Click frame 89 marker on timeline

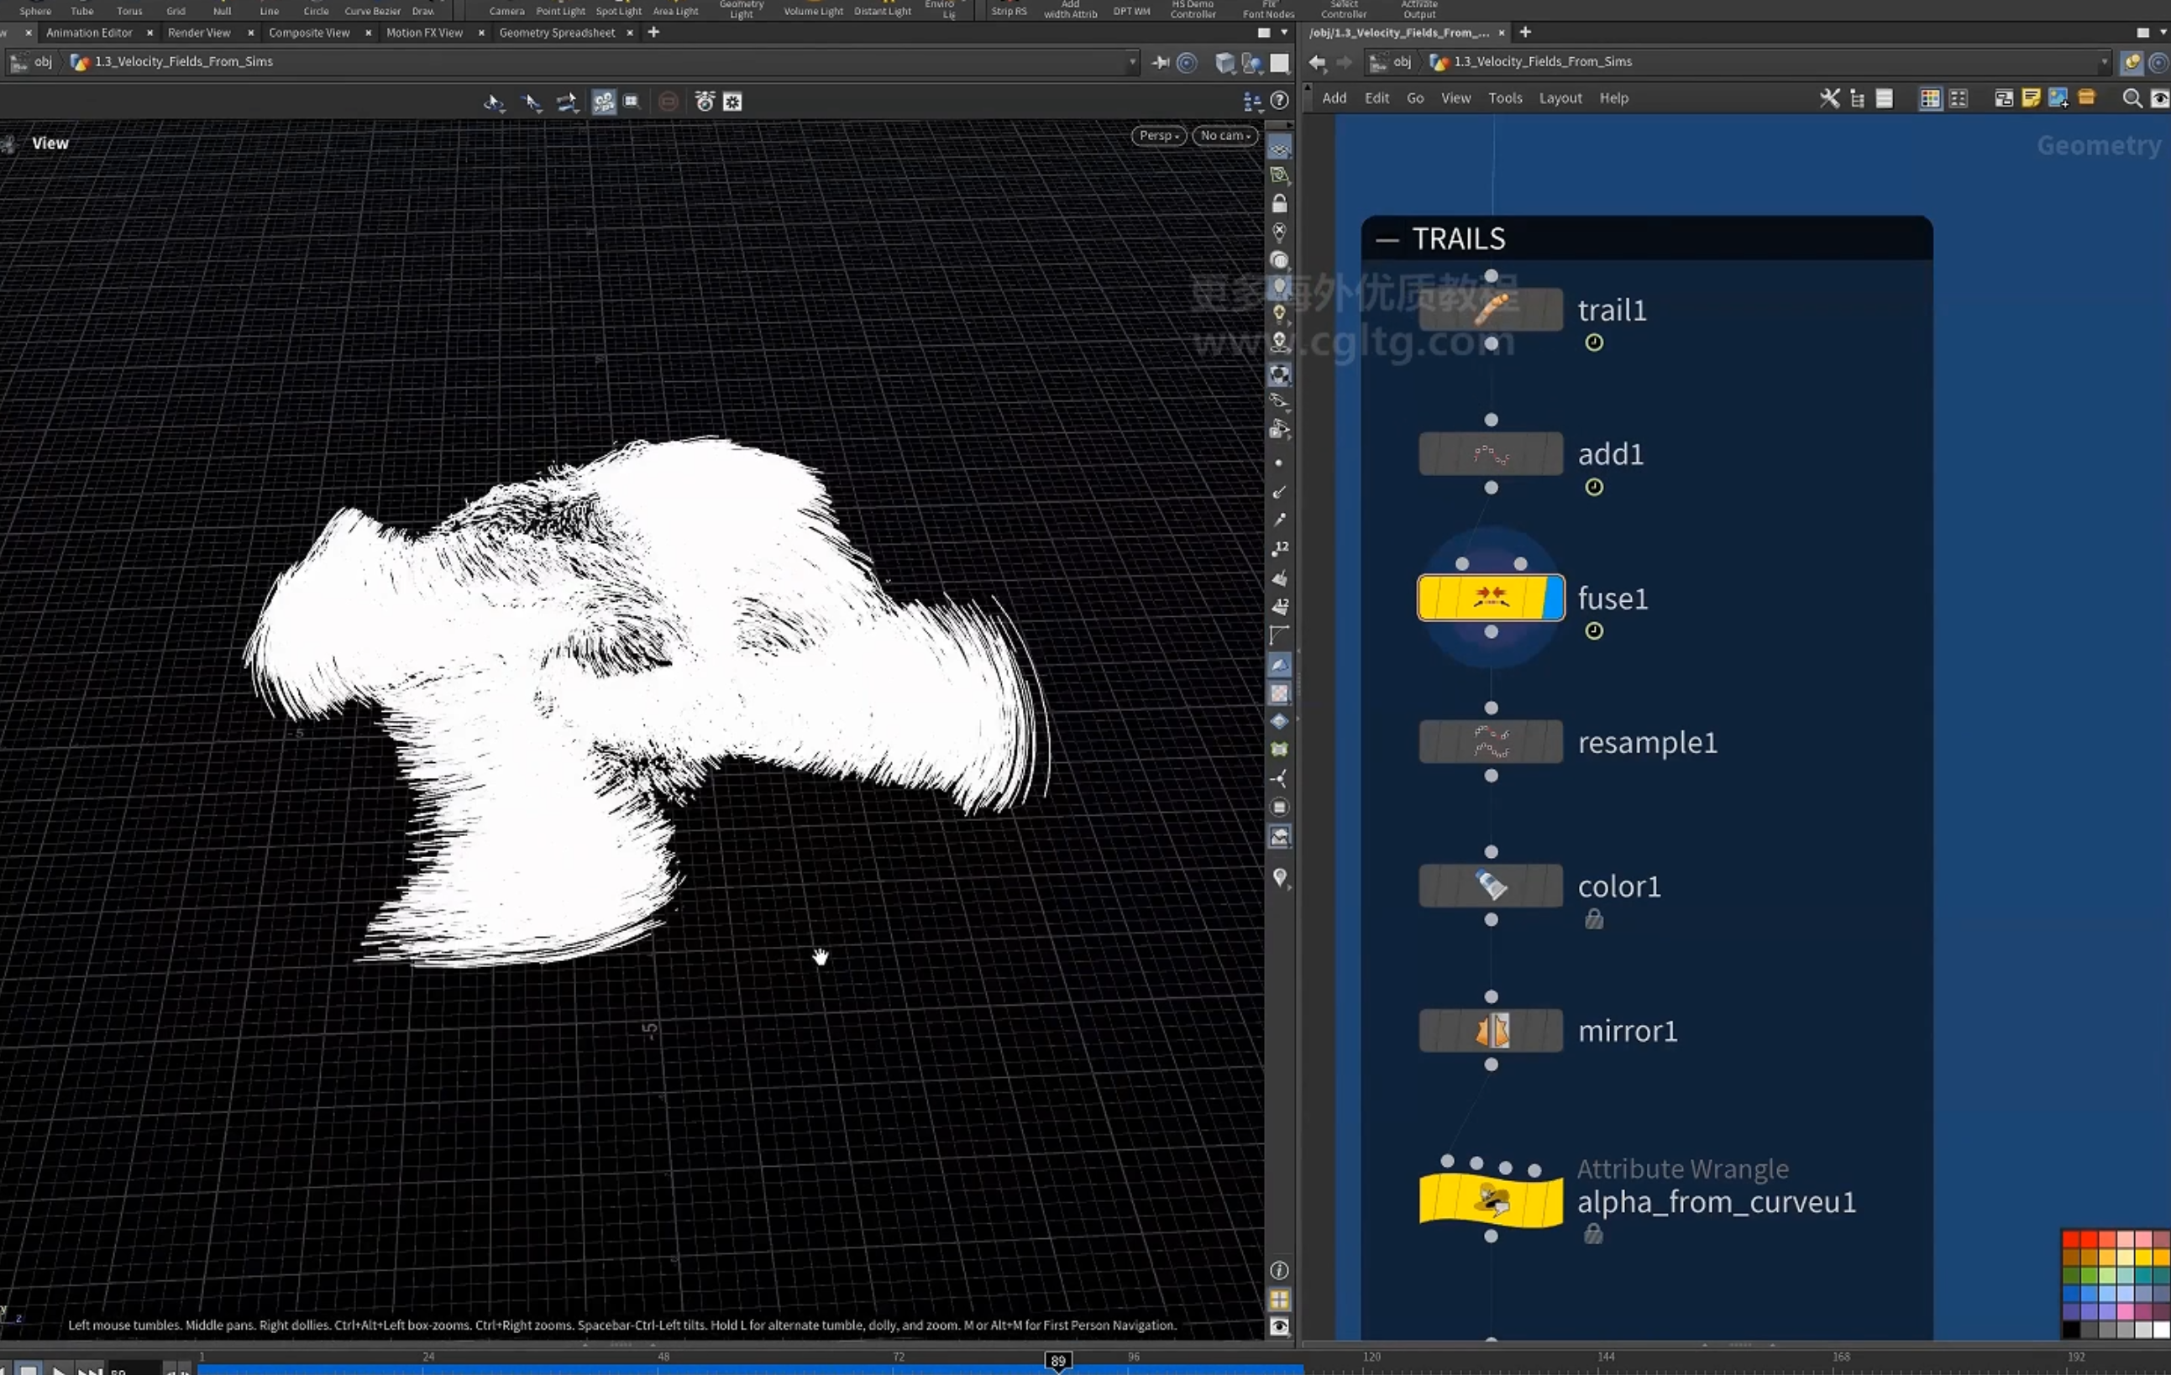(1057, 1361)
